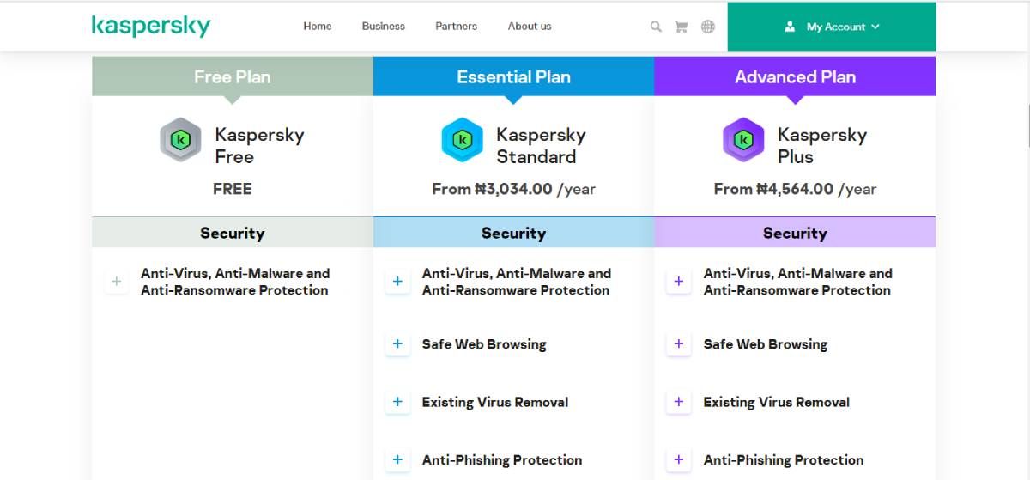Open the My Account dropdown
This screenshot has height=480, width=1030.
842,27
